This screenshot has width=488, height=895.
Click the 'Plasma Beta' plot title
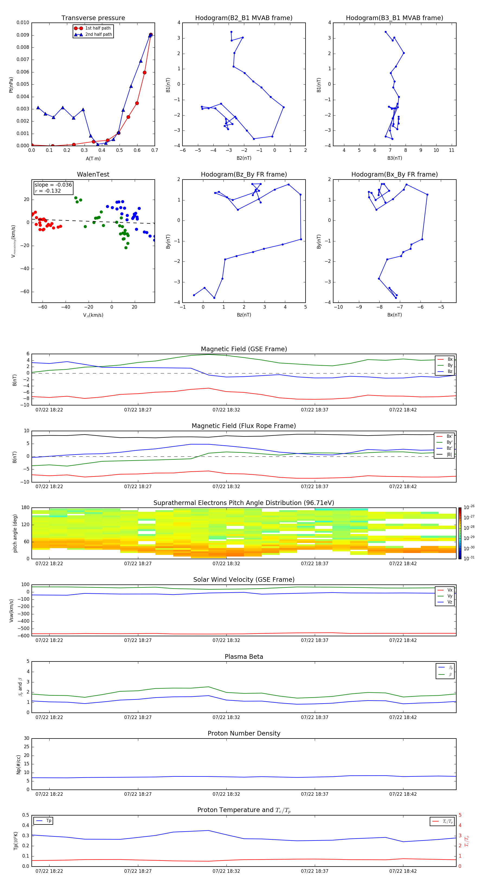click(244, 657)
